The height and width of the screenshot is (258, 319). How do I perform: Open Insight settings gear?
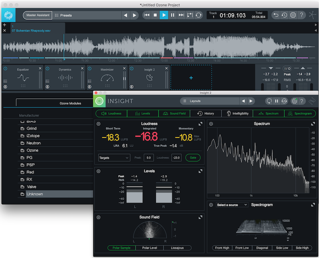294,101
